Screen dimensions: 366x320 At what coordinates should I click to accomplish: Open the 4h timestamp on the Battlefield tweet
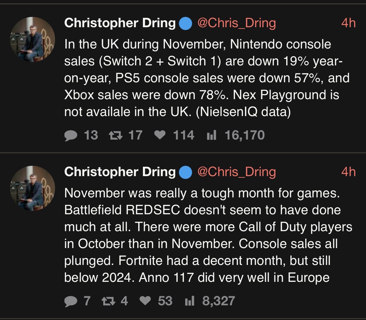tap(348, 172)
